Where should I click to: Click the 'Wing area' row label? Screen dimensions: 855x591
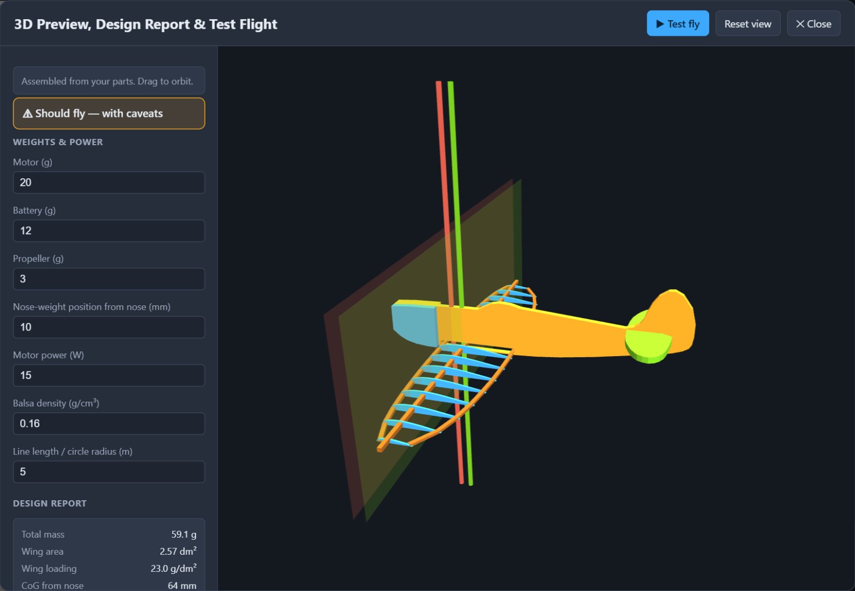pos(42,551)
